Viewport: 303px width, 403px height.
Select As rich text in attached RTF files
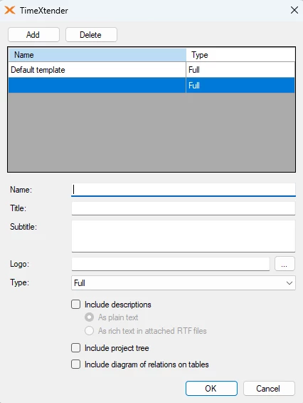tap(89, 330)
